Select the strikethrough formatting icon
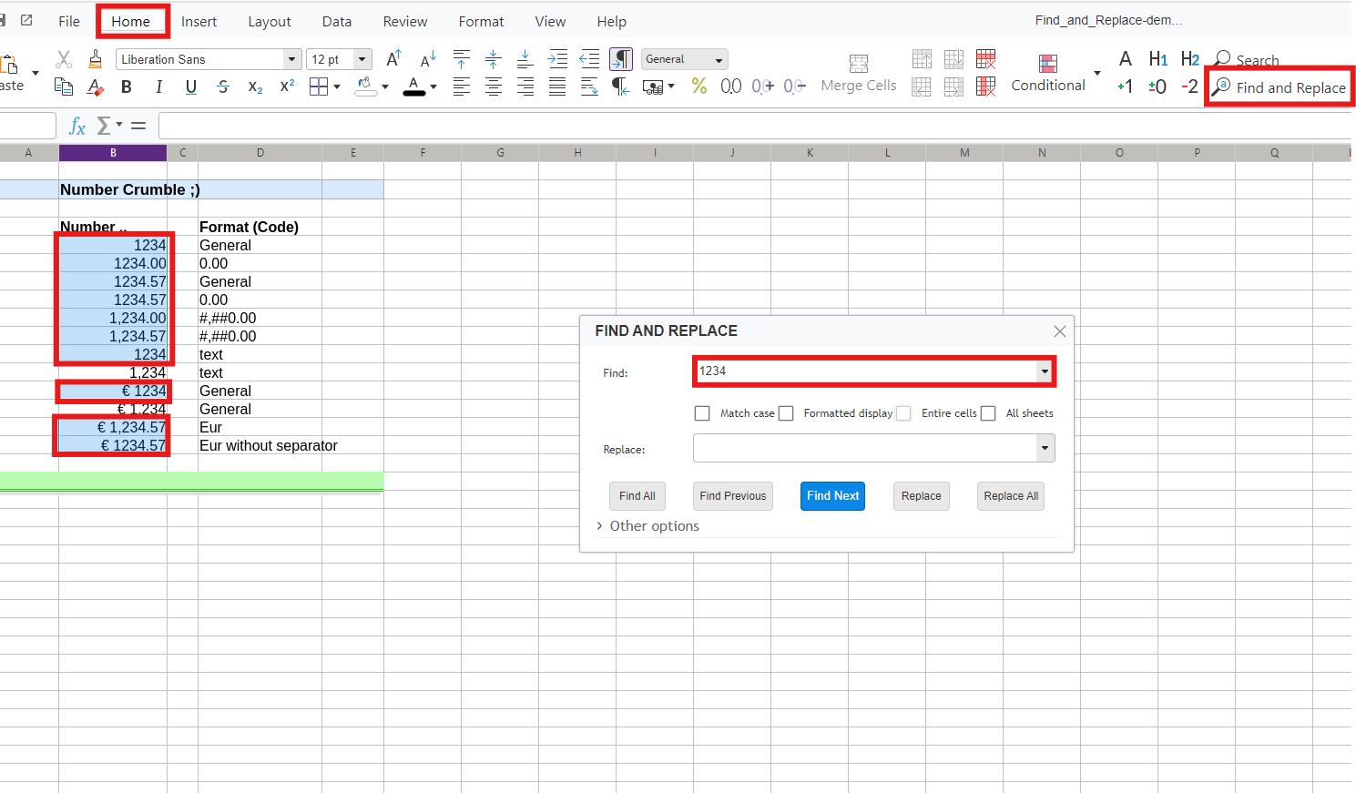Screen dimensions: 1356x793 (x=222, y=86)
